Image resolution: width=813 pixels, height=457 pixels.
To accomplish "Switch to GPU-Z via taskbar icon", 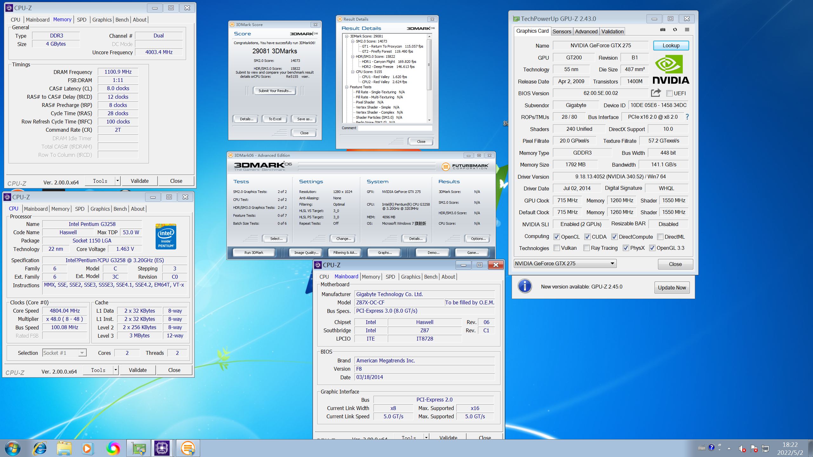I will (139, 448).
